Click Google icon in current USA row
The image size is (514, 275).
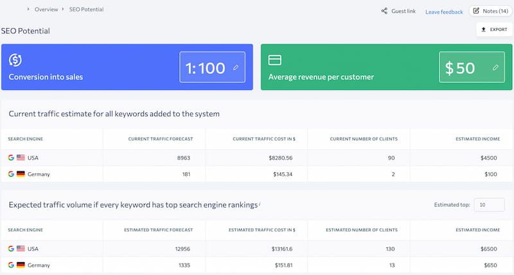11,157
